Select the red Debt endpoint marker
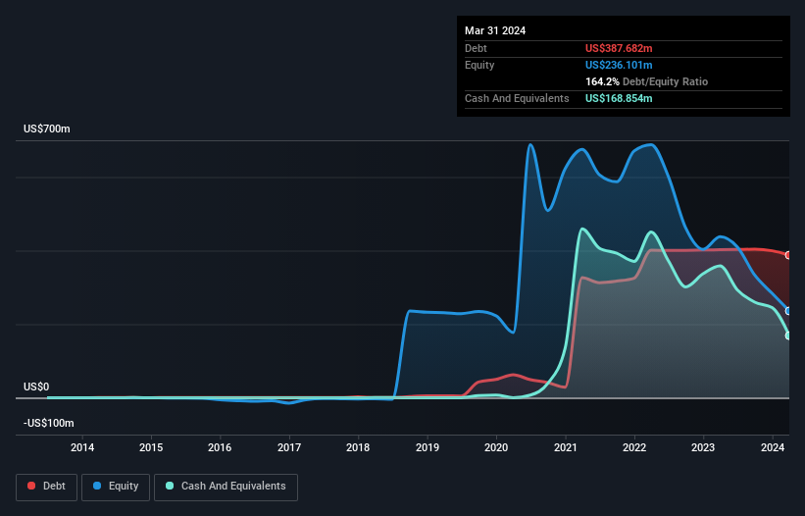The height and width of the screenshot is (516, 805). 788,255
